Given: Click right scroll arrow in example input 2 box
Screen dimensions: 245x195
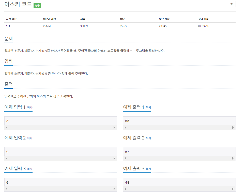Looking at the screenshot, I should [114, 158].
